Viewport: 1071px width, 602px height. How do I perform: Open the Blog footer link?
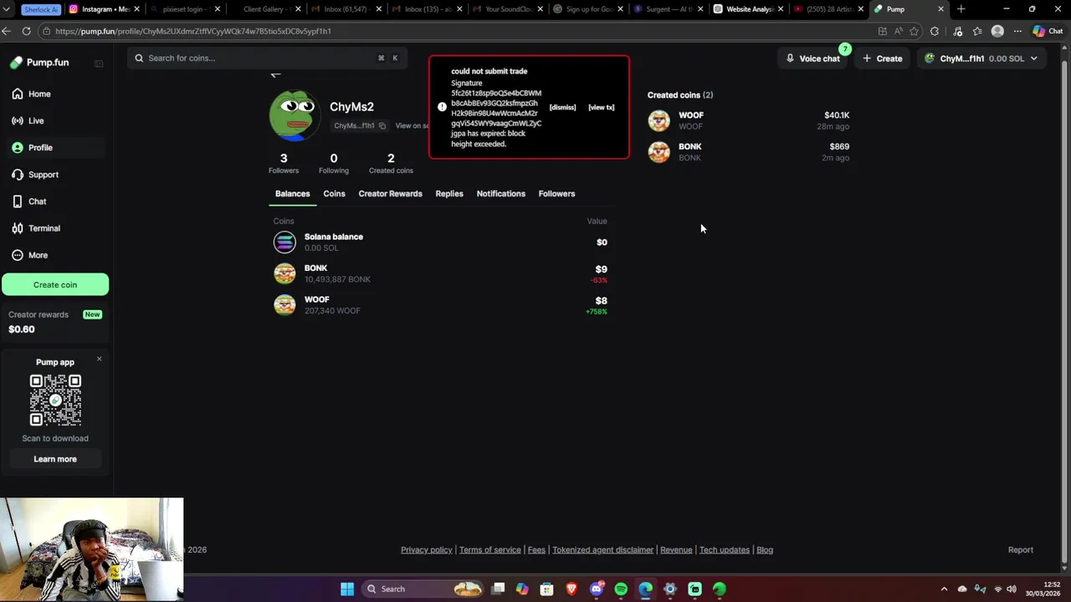[765, 550]
